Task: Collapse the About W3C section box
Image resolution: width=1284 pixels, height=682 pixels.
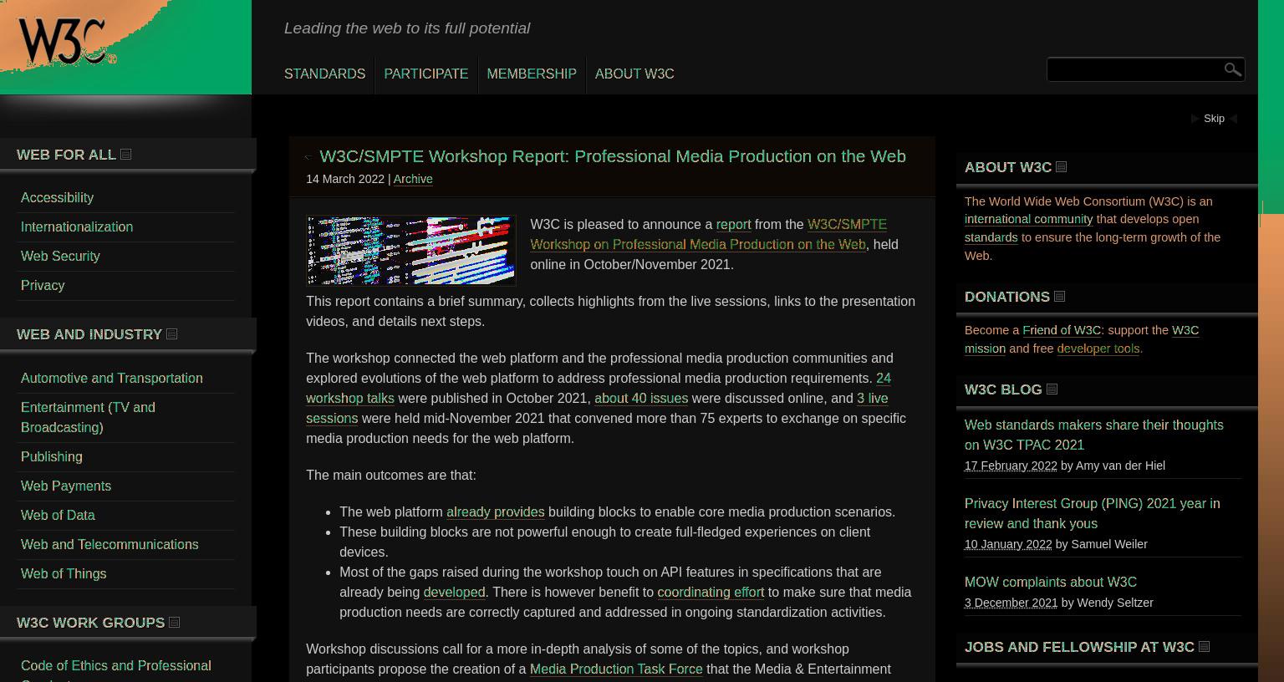Action: click(x=1061, y=167)
